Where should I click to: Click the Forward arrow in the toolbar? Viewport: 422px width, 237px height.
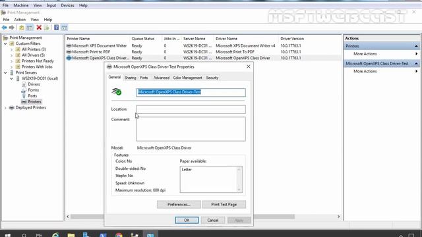click(12, 28)
